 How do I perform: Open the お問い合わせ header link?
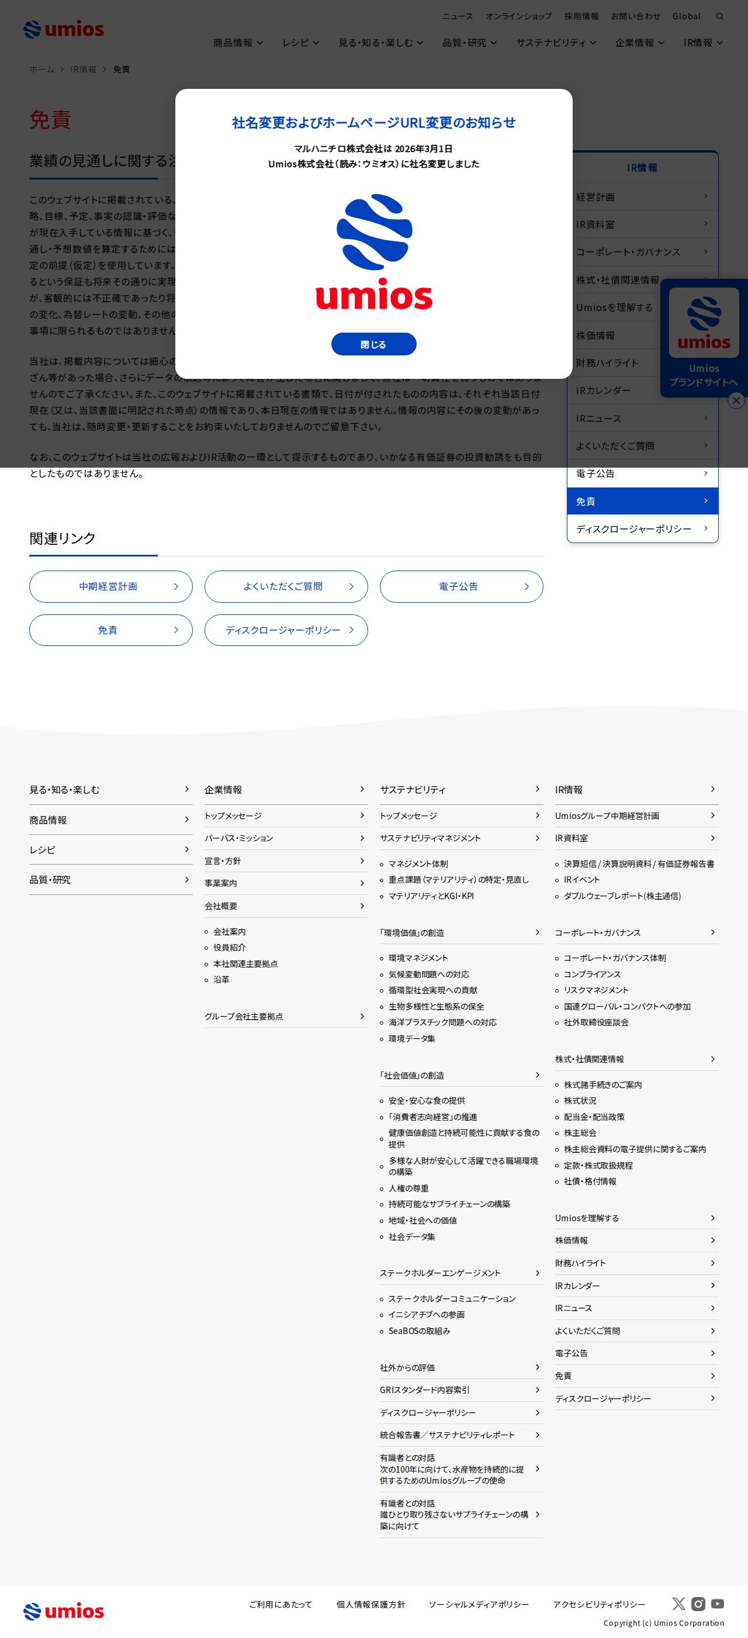tap(636, 16)
